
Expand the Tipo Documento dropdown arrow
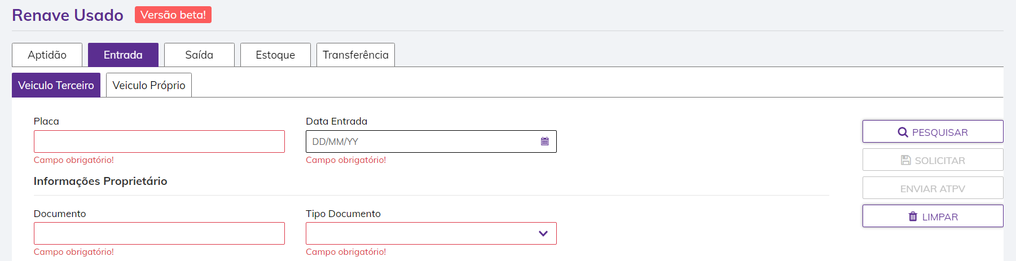coord(543,233)
